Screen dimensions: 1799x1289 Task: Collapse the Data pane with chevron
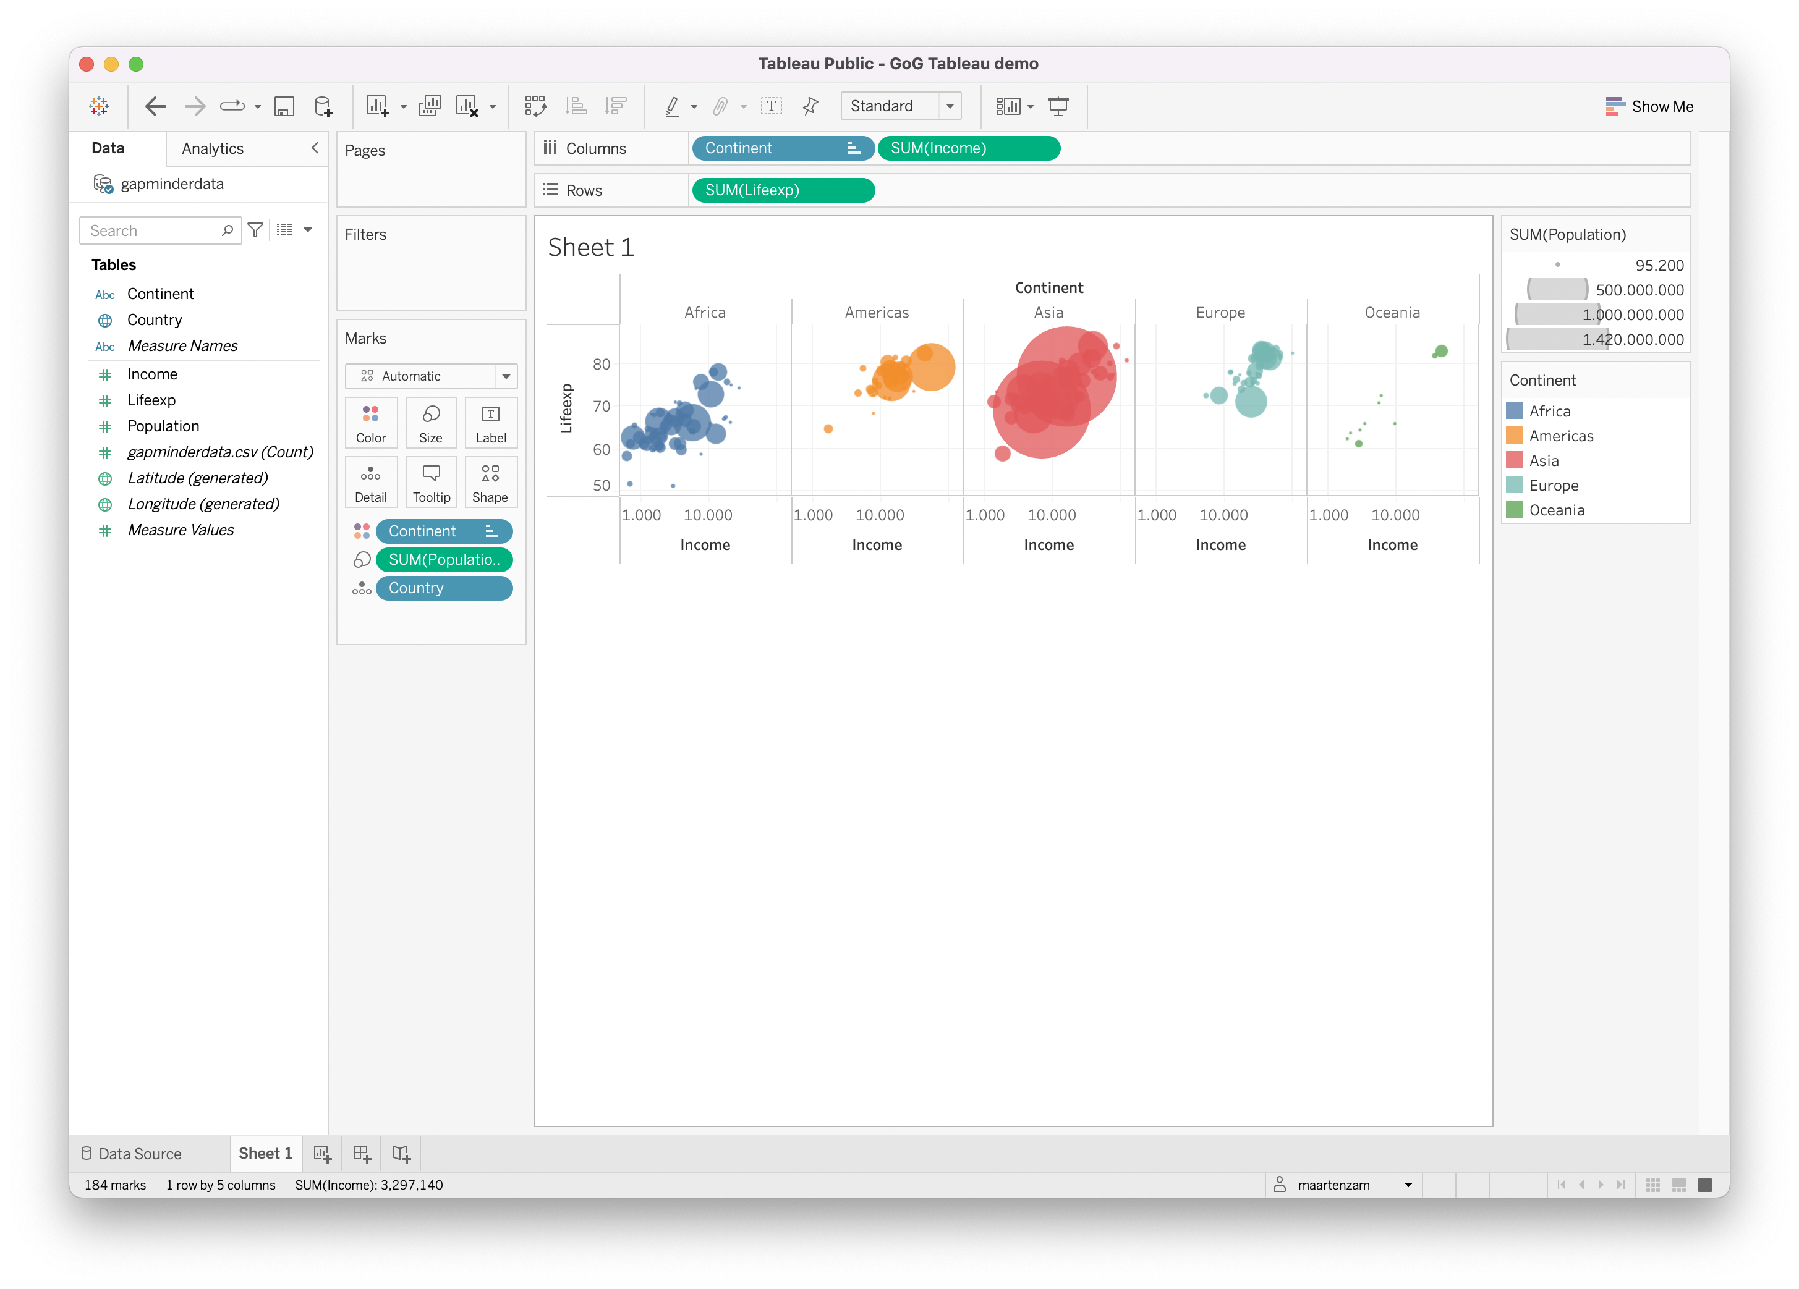[315, 148]
